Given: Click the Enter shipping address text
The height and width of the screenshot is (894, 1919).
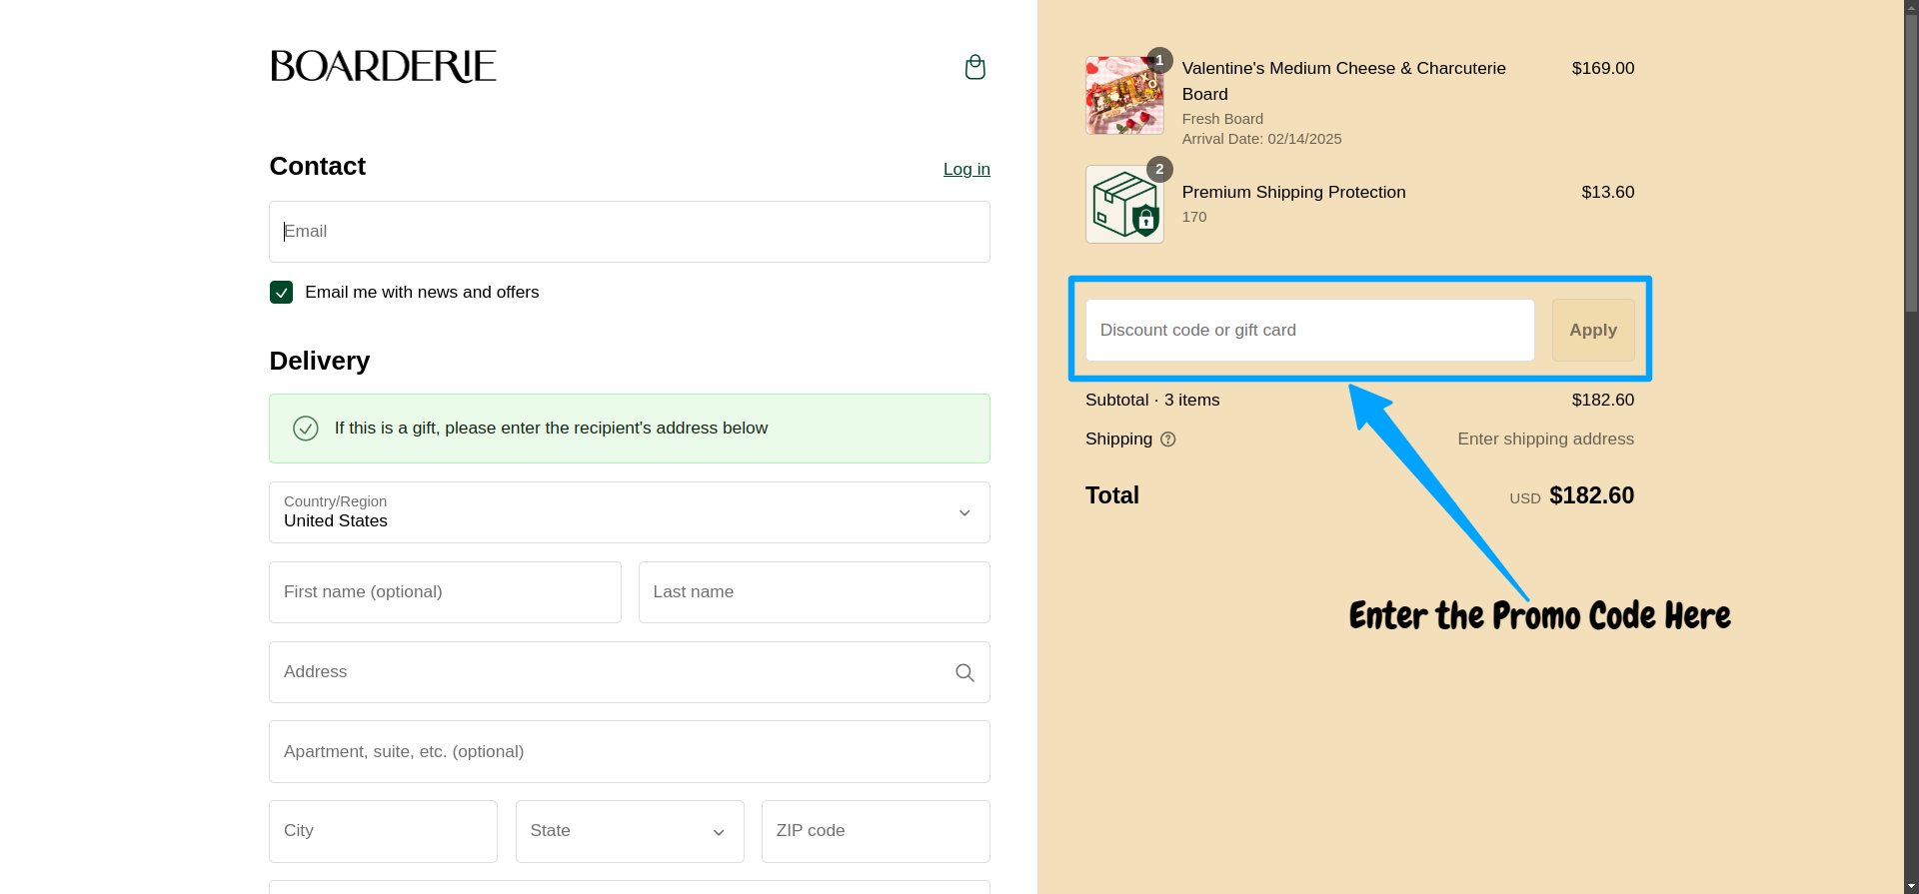Looking at the screenshot, I should pyautogui.click(x=1545, y=440).
